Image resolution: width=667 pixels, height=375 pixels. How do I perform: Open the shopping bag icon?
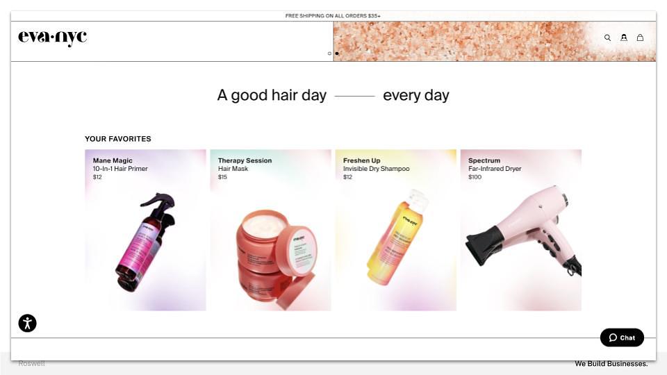[x=640, y=37]
